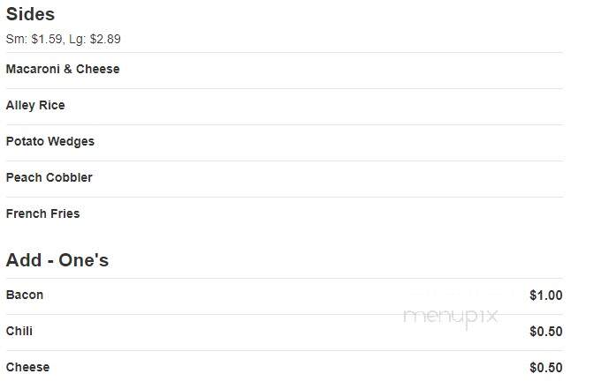Screen dimensions: 609x389
Task: Click the $0.50 price beside Chili
Action: 545,332
